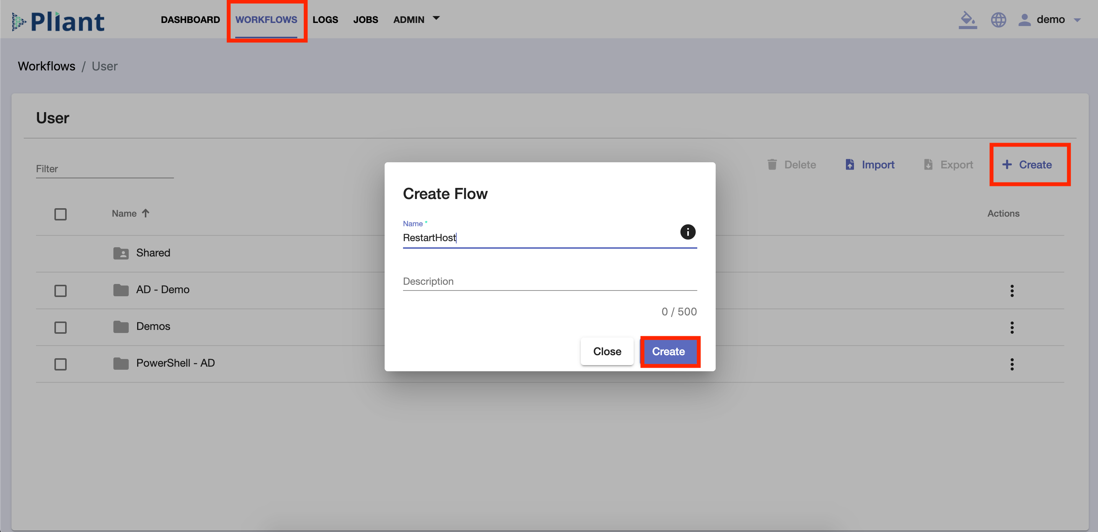The height and width of the screenshot is (532, 1098).
Task: Open the actions menu for Demos folder
Action: click(x=1012, y=327)
